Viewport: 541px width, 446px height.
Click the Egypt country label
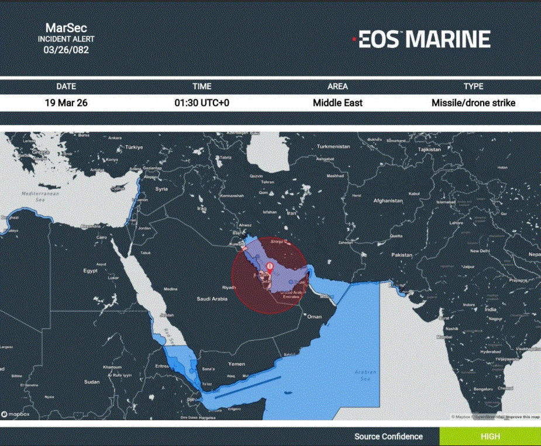(x=90, y=271)
